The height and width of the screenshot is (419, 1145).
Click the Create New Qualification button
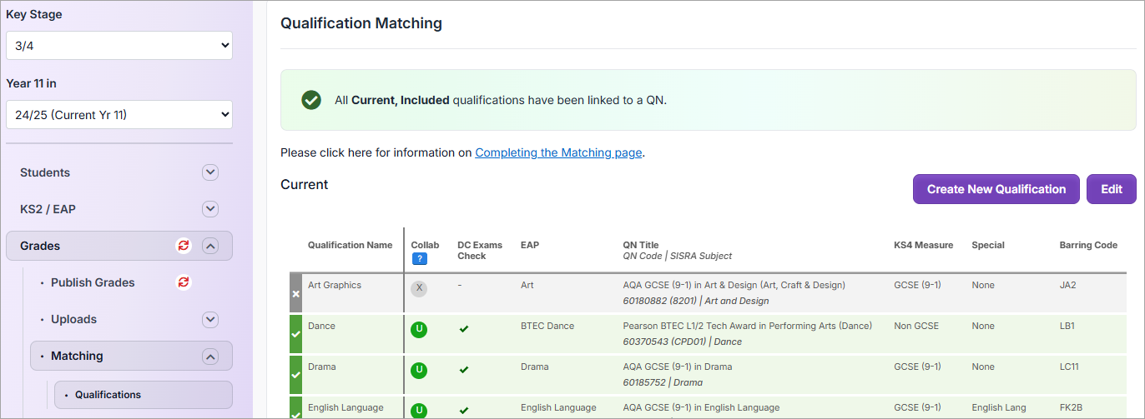[996, 189]
